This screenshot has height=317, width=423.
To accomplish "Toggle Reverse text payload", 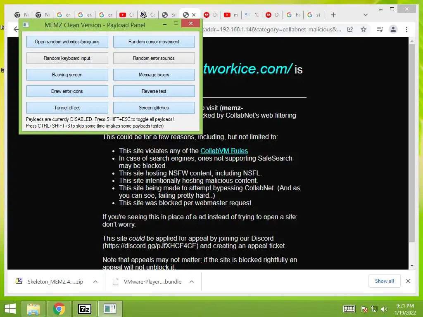I will (154, 91).
